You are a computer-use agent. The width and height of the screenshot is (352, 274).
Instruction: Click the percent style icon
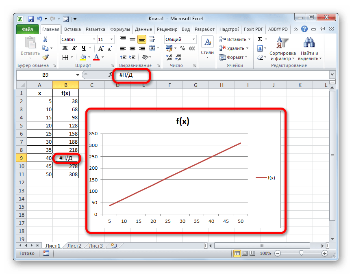tap(183, 48)
